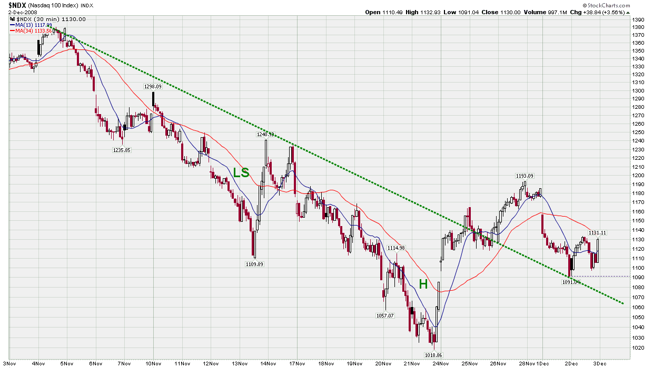Image resolution: width=653 pixels, height=368 pixels.
Task: Click the 5Nov x-axis date
Action: click(x=66, y=363)
